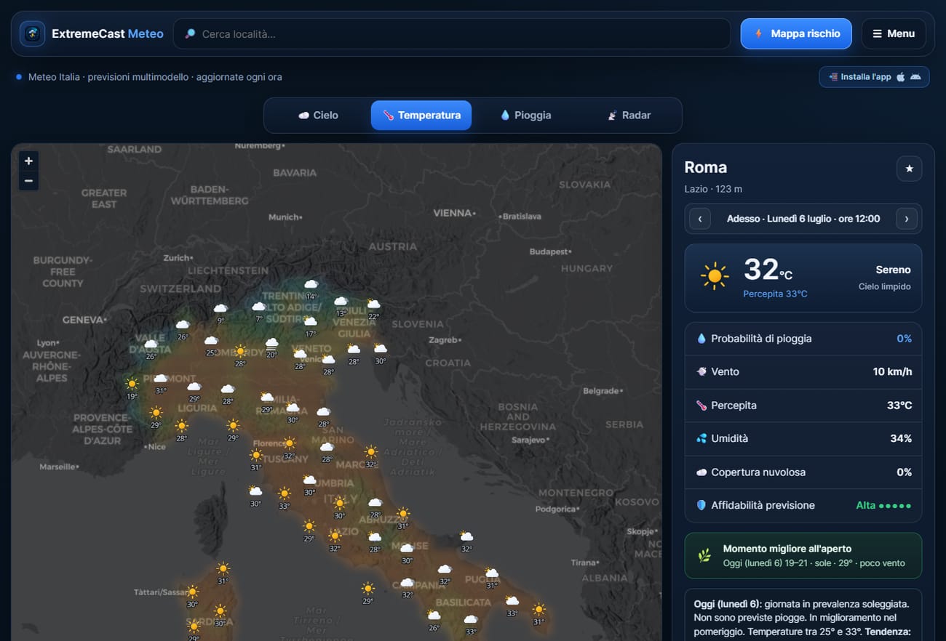Click the partly cloudy 22° marker in Friuli
This screenshot has height=641, width=946.
pos(373,308)
